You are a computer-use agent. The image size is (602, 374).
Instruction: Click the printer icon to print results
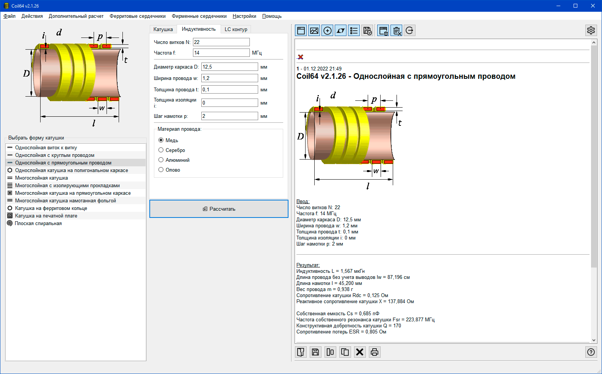pos(375,352)
